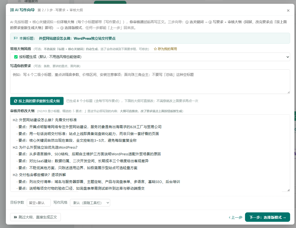Click outline line 'H2: 外贸网站建设怎么做？先看交付标准'
296x228 pixels.
45,120
